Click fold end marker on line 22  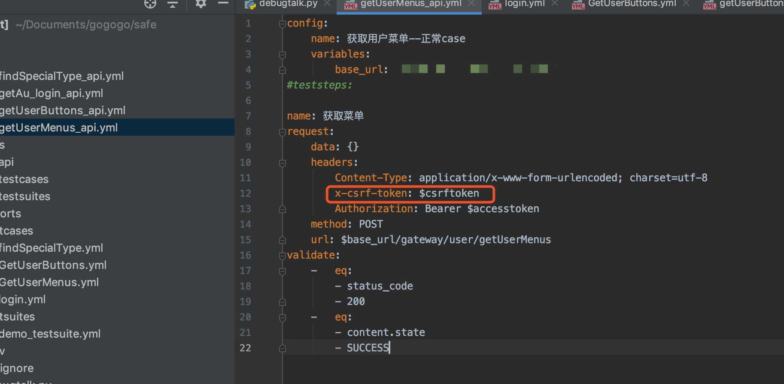coord(282,348)
